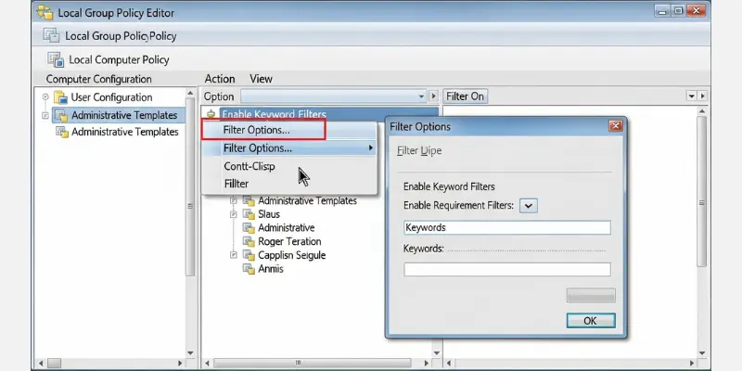This screenshot has width=742, height=371.
Task: Open the Action menu
Action: pyautogui.click(x=220, y=79)
